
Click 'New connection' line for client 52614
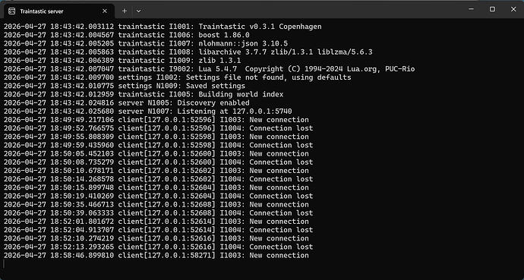(x=156, y=222)
